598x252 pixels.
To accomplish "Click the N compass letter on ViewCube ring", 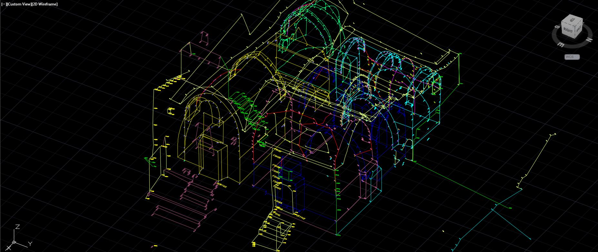I will tap(589, 40).
